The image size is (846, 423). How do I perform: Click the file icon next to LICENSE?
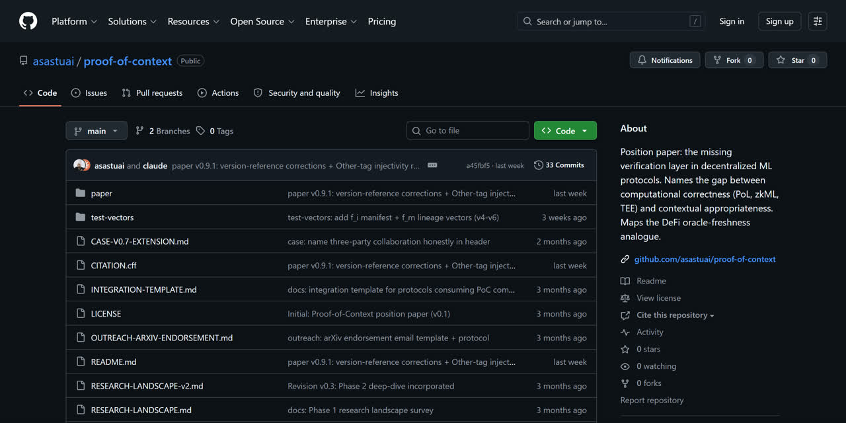pos(81,313)
